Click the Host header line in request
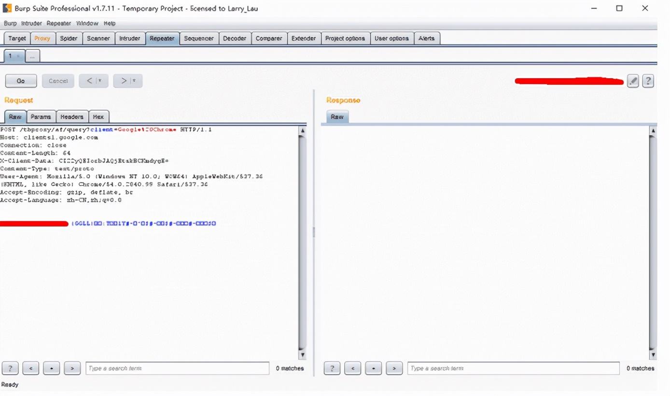This screenshot has height=396, width=670. [x=49, y=138]
